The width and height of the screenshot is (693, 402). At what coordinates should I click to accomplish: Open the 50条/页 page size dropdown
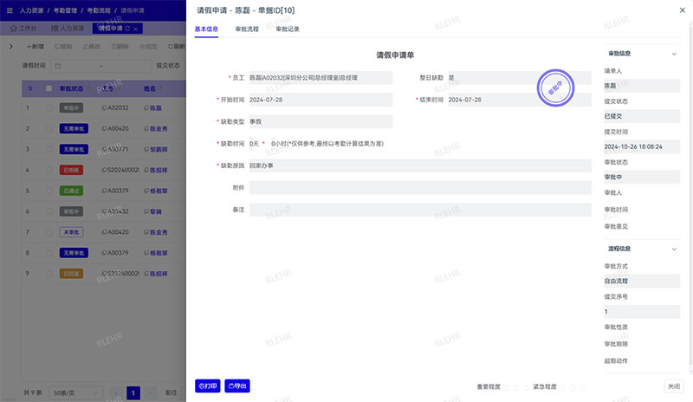coord(75,392)
